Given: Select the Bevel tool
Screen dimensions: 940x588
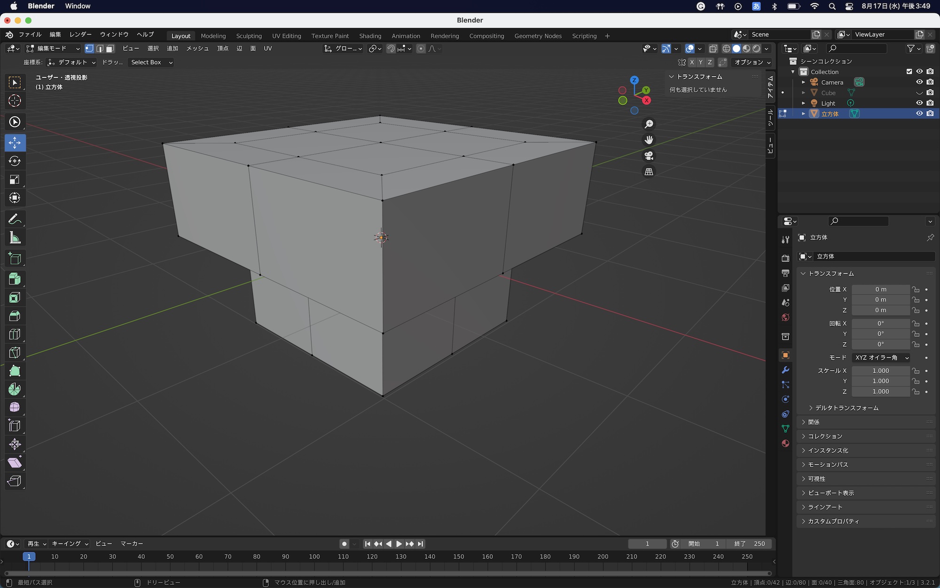Looking at the screenshot, I should pyautogui.click(x=15, y=316).
